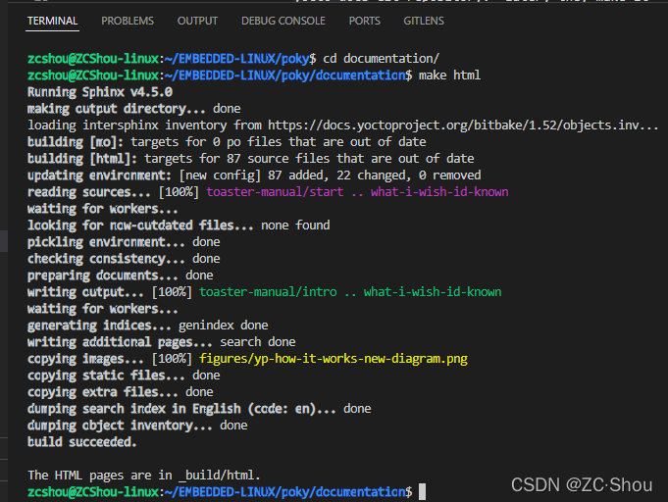Click the 'make html' command text
Image resolution: width=668 pixels, height=502 pixels.
[x=449, y=75]
